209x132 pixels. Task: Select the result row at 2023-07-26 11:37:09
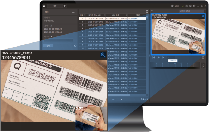coord(113,28)
